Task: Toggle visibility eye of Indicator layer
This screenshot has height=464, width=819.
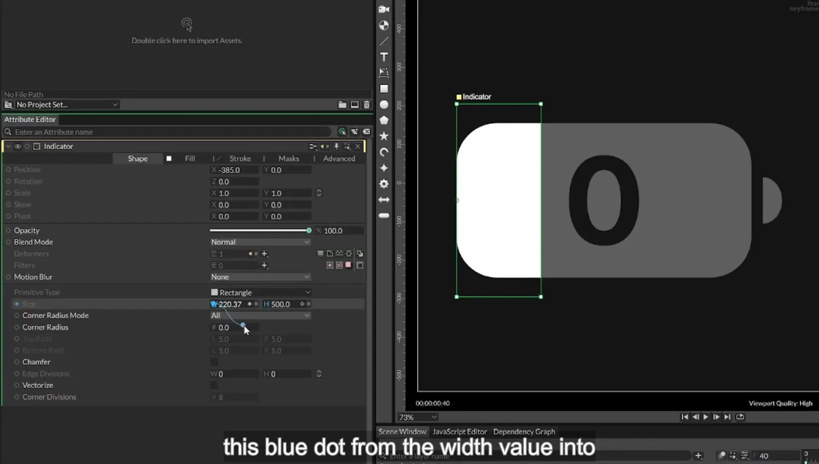Action: 17,146
